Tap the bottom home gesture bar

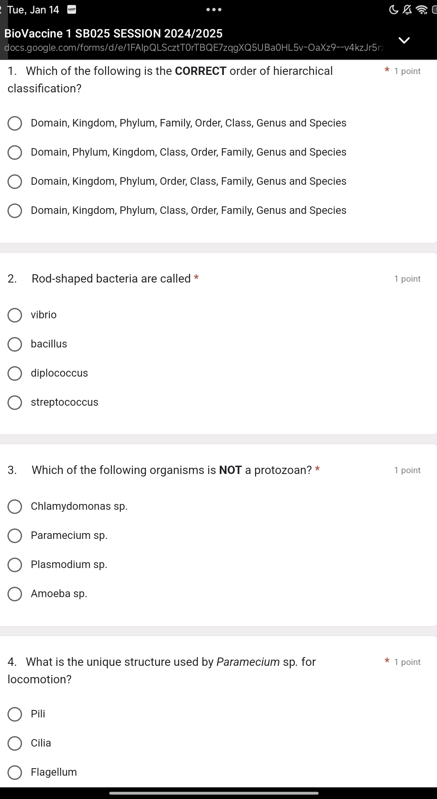click(x=214, y=793)
